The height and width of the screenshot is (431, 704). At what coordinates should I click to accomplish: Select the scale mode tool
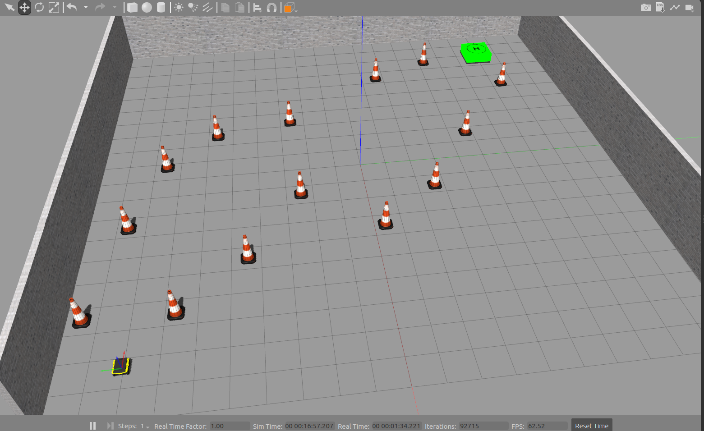click(x=54, y=7)
